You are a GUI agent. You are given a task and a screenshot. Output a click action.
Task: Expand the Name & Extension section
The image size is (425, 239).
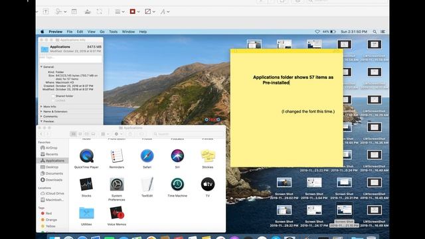41,112
